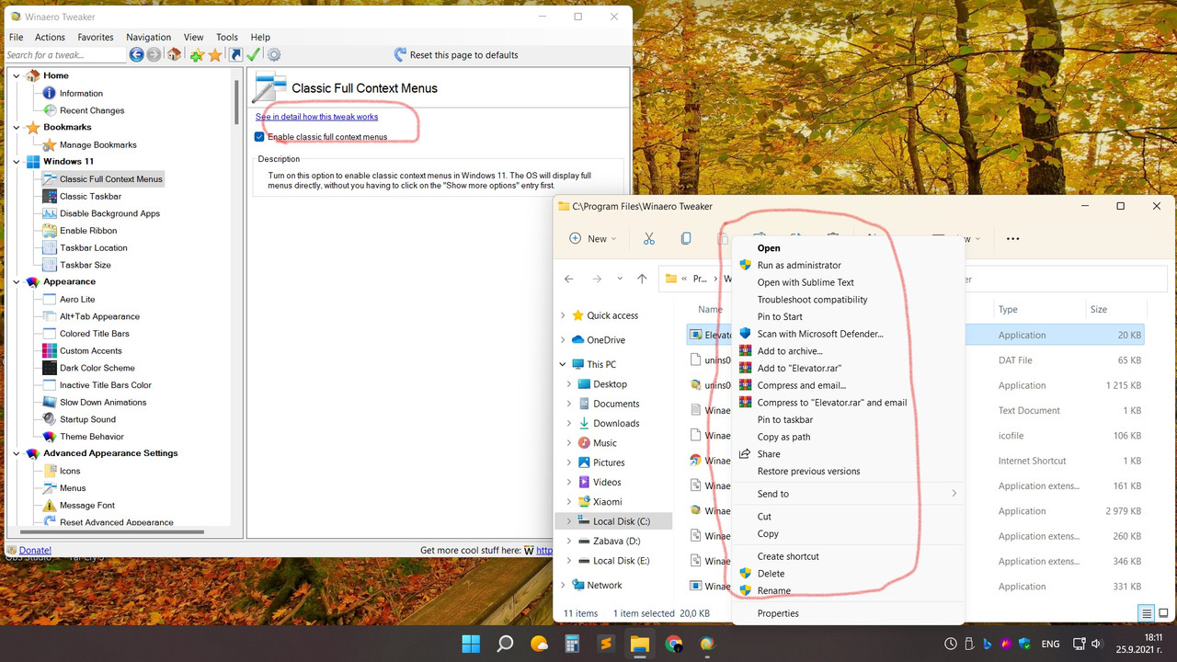1177x662 pixels.
Task: Click the volume speaker icon in system tray
Action: [1095, 644]
